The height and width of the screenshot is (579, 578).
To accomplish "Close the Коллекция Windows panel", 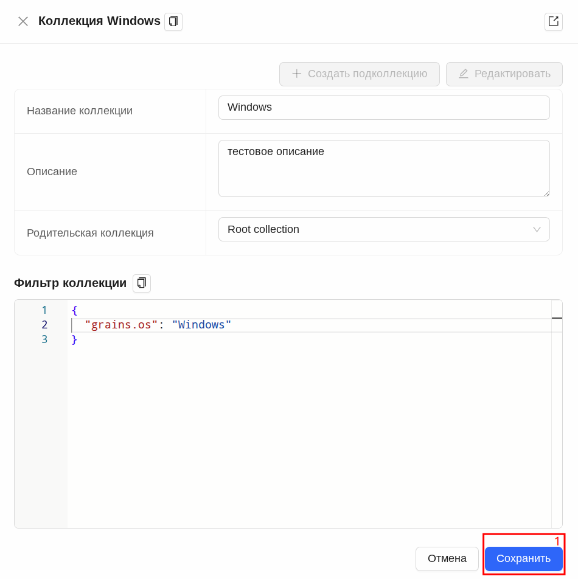I will [23, 21].
